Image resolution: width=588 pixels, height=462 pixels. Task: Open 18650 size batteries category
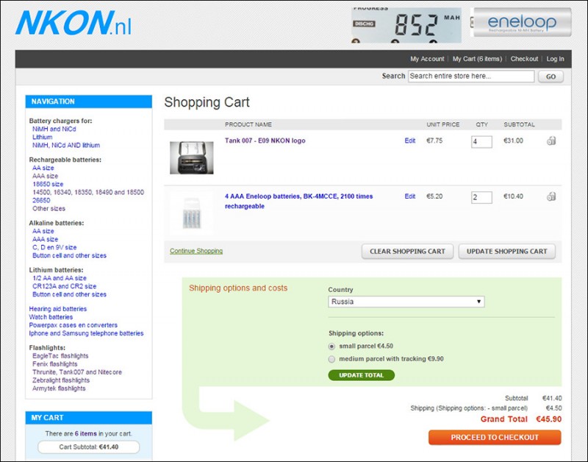tap(48, 184)
